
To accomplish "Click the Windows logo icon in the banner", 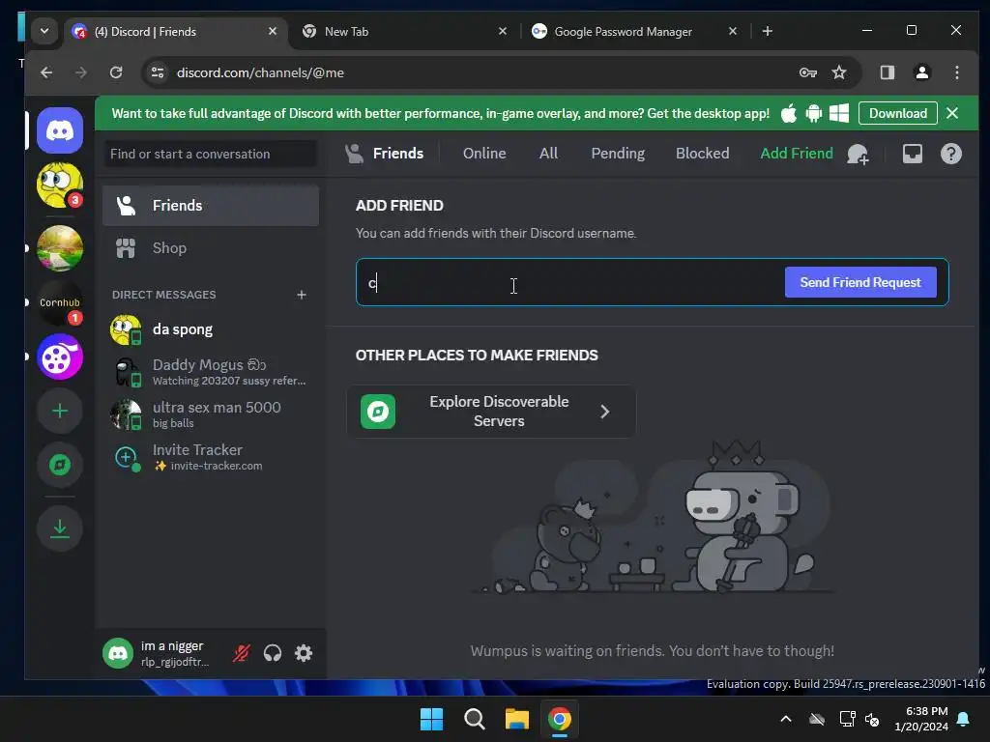I will click(x=839, y=114).
